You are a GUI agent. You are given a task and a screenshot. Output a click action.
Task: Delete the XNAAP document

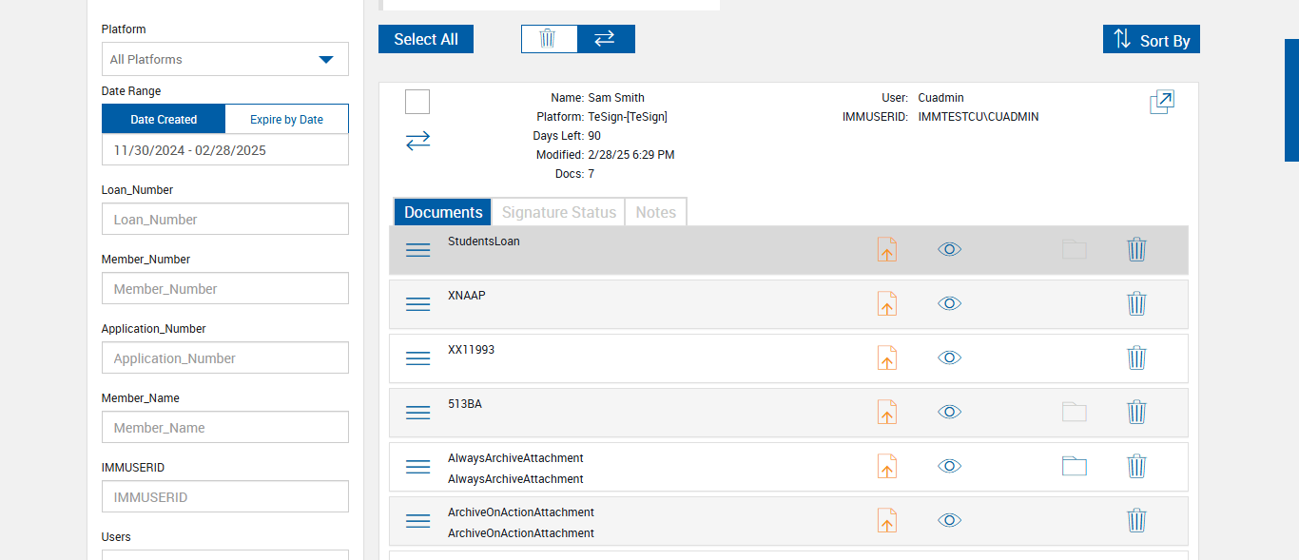coord(1136,303)
